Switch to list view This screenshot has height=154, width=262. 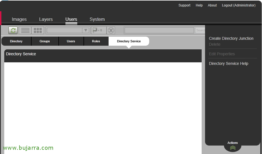point(25,30)
